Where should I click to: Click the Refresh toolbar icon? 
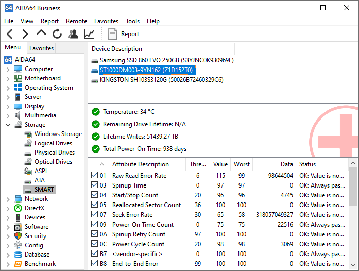click(57, 34)
